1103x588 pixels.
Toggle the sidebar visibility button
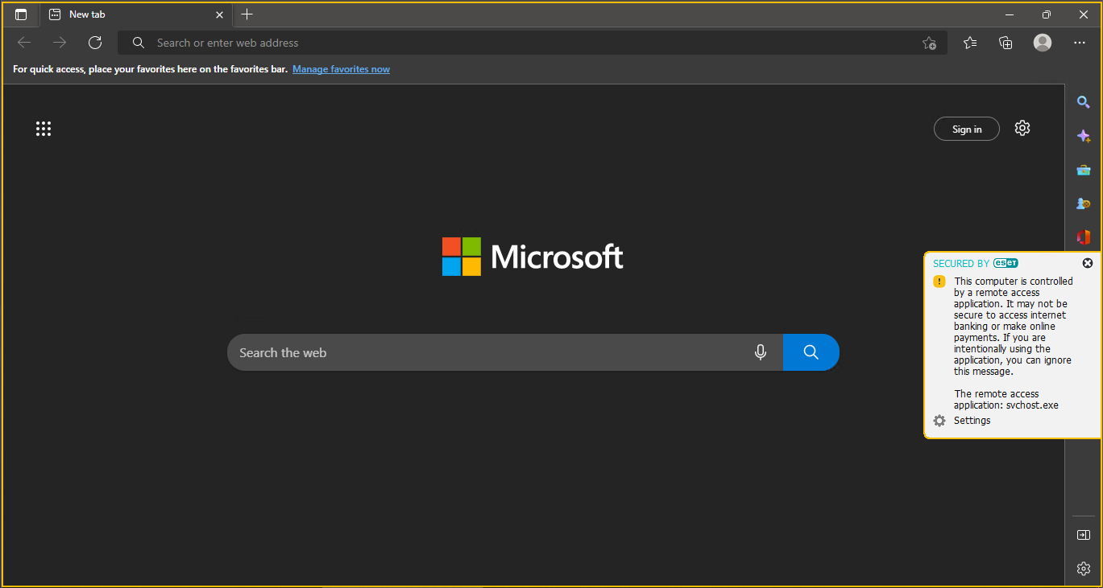click(x=1084, y=535)
